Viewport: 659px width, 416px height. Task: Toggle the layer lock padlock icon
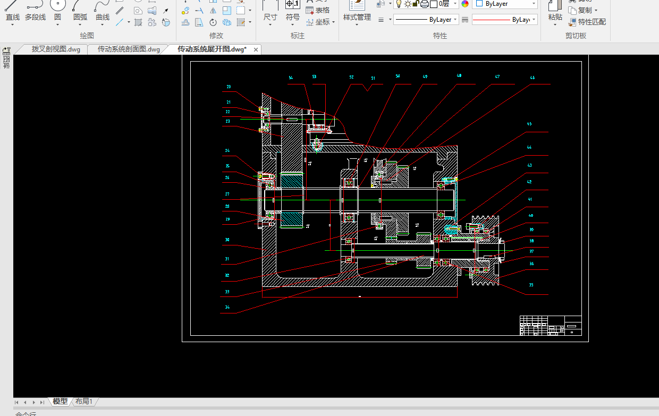pos(416,4)
